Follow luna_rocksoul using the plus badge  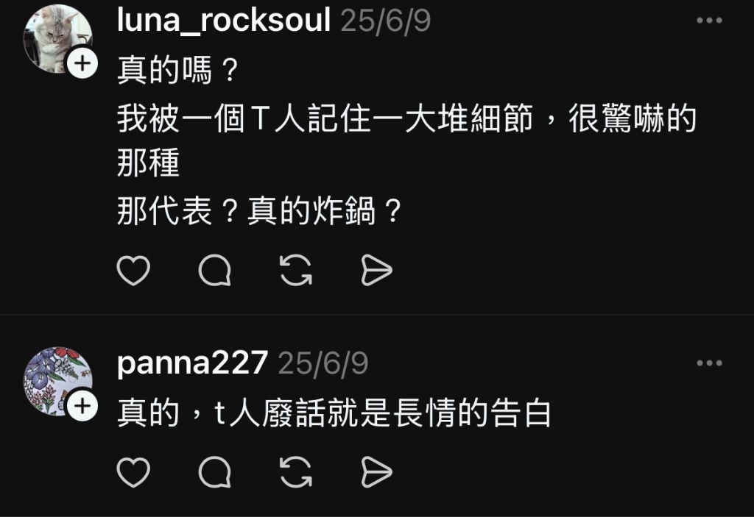coord(82,63)
